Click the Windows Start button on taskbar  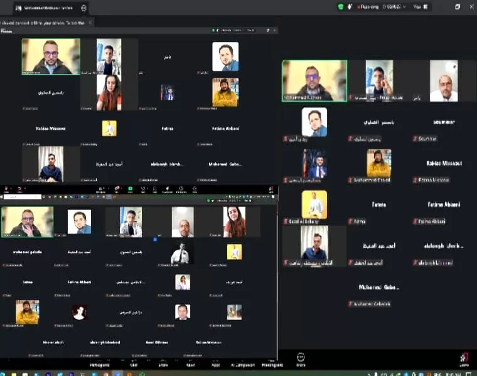coord(5,373)
